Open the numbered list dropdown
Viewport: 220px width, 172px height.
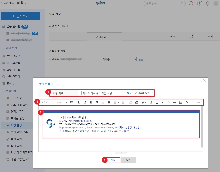point(124,102)
